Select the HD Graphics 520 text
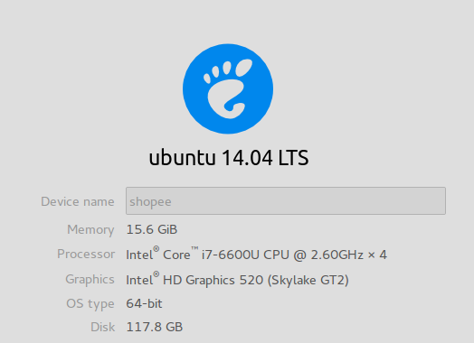The height and width of the screenshot is (343, 474). pos(213,280)
